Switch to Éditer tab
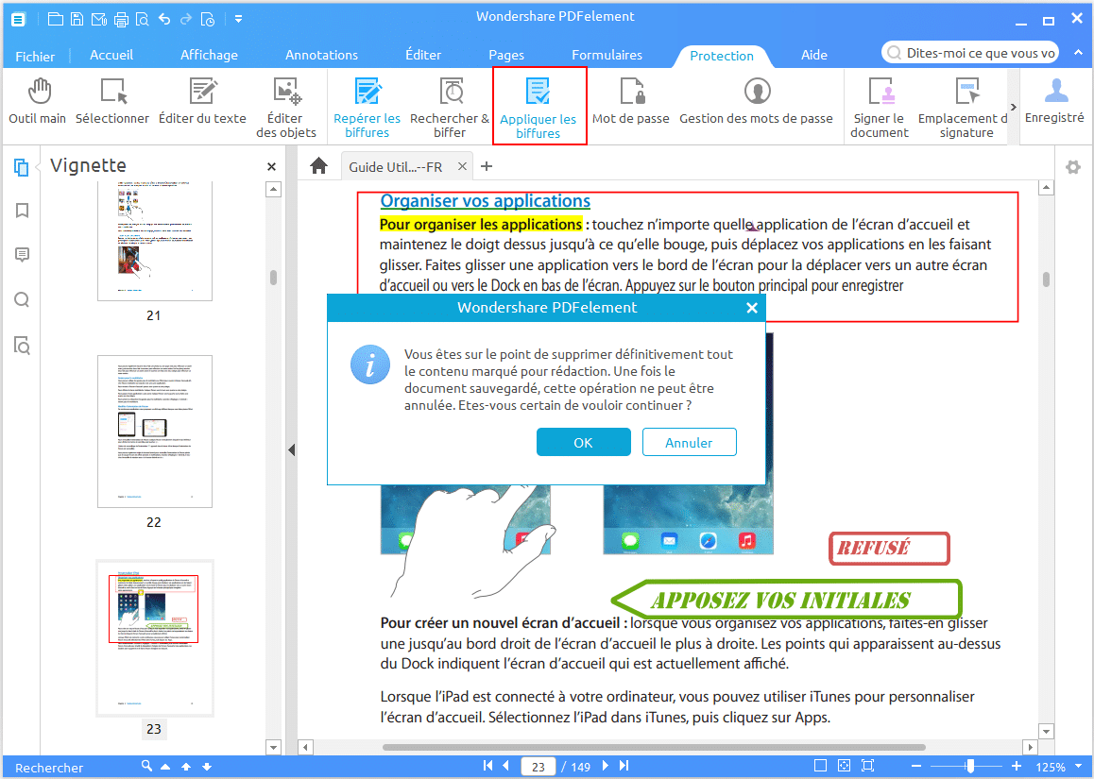The image size is (1094, 779). click(423, 55)
